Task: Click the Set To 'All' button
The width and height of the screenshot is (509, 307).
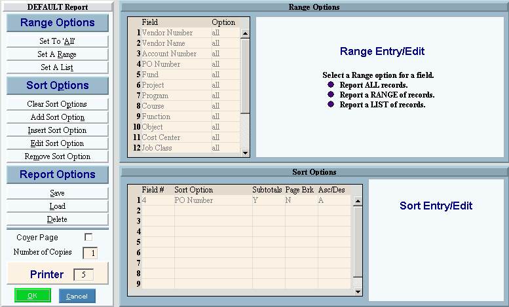Action: [x=58, y=41]
